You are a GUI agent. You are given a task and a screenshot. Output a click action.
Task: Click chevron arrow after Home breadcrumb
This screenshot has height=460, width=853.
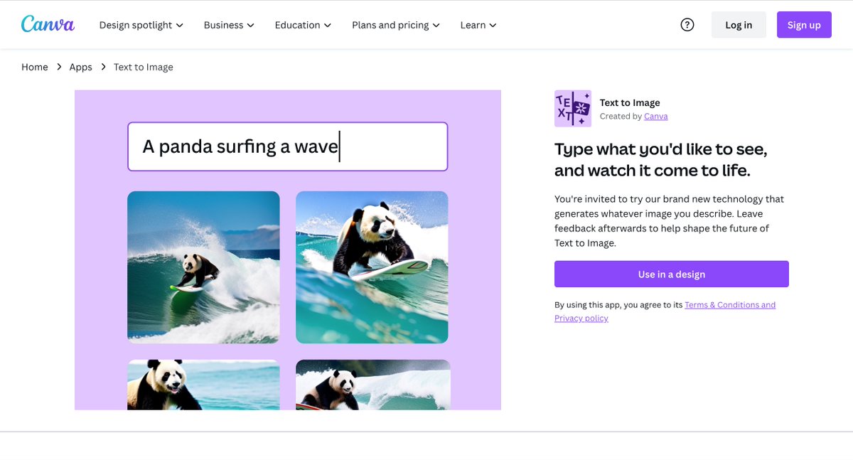point(59,67)
